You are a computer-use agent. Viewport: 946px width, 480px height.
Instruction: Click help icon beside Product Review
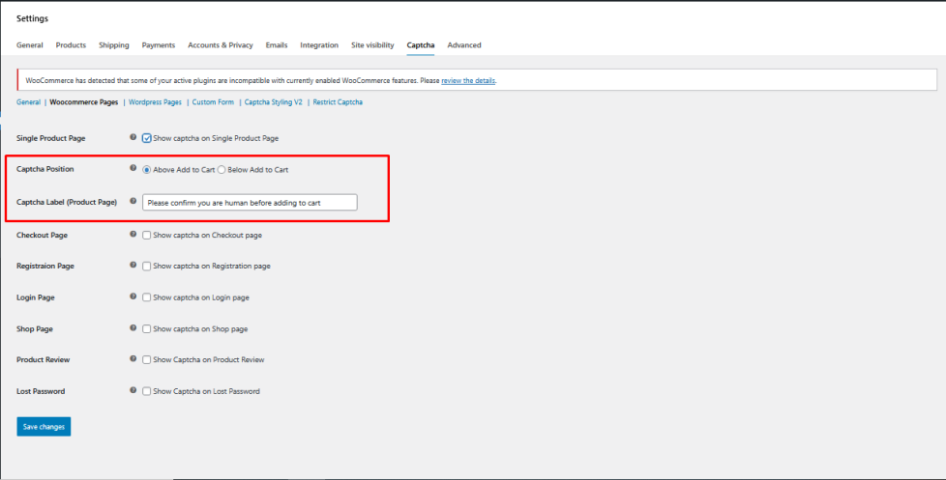[133, 359]
